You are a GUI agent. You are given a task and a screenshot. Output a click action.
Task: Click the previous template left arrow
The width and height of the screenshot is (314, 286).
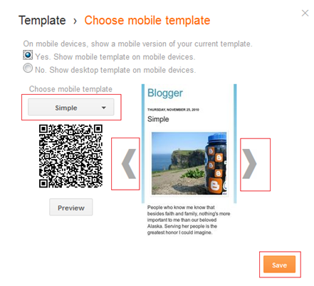coord(129,164)
